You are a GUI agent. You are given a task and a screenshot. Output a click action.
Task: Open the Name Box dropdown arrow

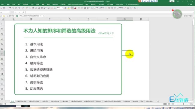[x=9, y=12]
